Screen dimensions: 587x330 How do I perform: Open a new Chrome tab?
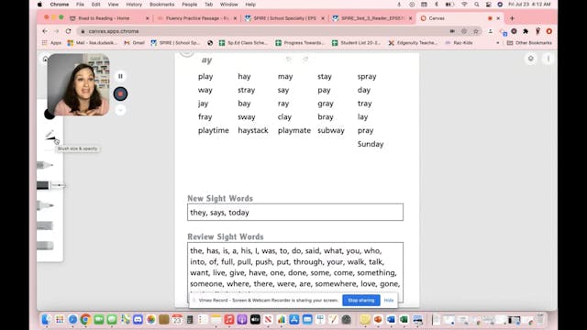pos(512,18)
